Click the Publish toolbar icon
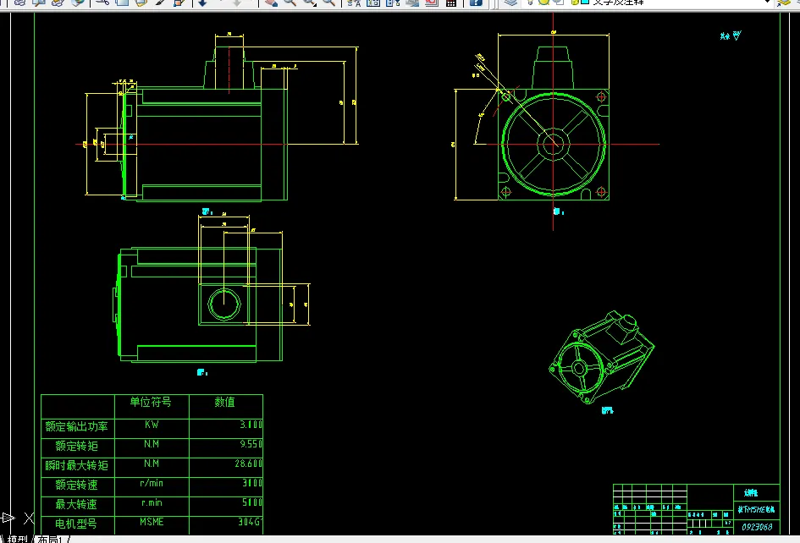Image resolution: width=800 pixels, height=543 pixels. click(58, 2)
